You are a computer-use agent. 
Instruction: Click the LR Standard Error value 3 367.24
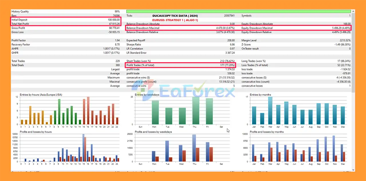coord(230,53)
